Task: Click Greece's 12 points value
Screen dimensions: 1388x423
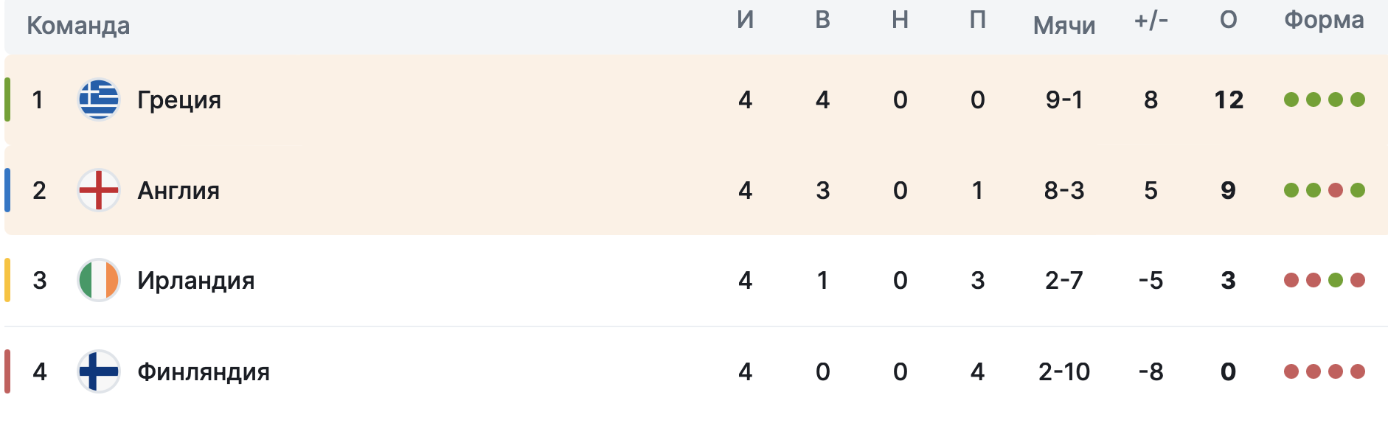Action: click(x=1229, y=99)
